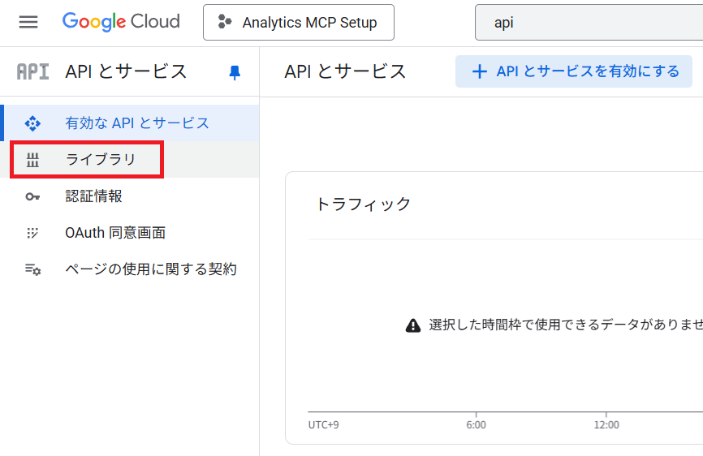Image resolution: width=703 pixels, height=456 pixels.
Task: Go to 認証情報 in the sidebar
Action: pyautogui.click(x=93, y=196)
